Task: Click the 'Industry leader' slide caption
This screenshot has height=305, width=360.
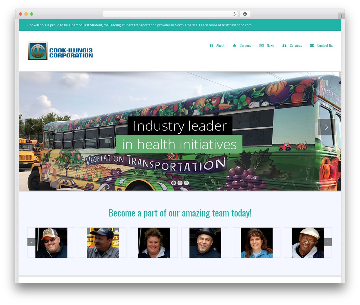Action: [x=180, y=125]
